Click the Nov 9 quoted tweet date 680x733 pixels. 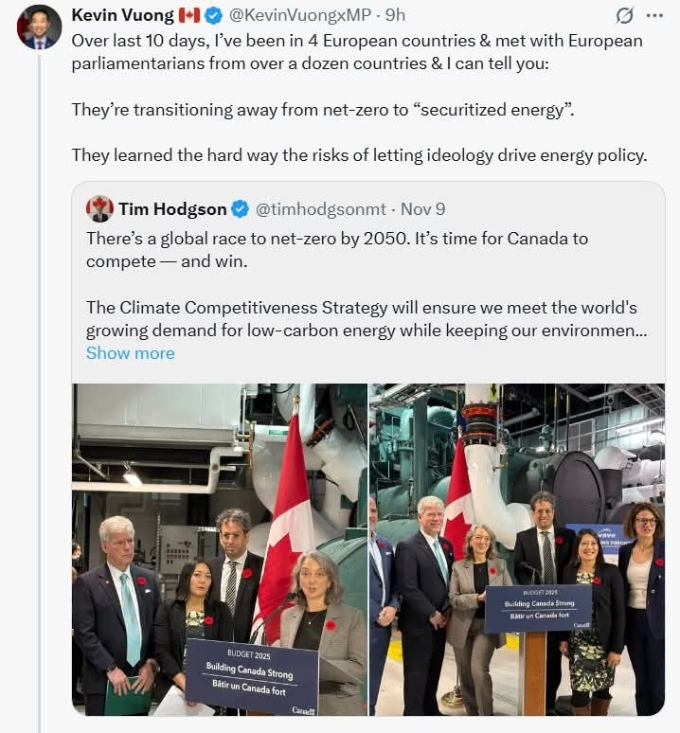tap(422, 209)
